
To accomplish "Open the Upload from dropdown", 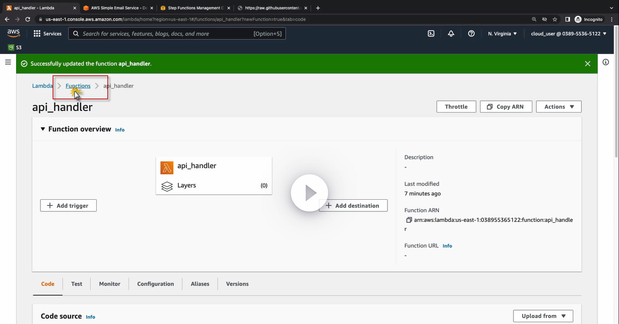I will (x=543, y=316).
